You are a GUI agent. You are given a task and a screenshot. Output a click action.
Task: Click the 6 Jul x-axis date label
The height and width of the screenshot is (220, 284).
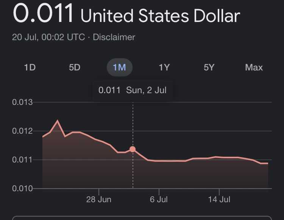159,199
